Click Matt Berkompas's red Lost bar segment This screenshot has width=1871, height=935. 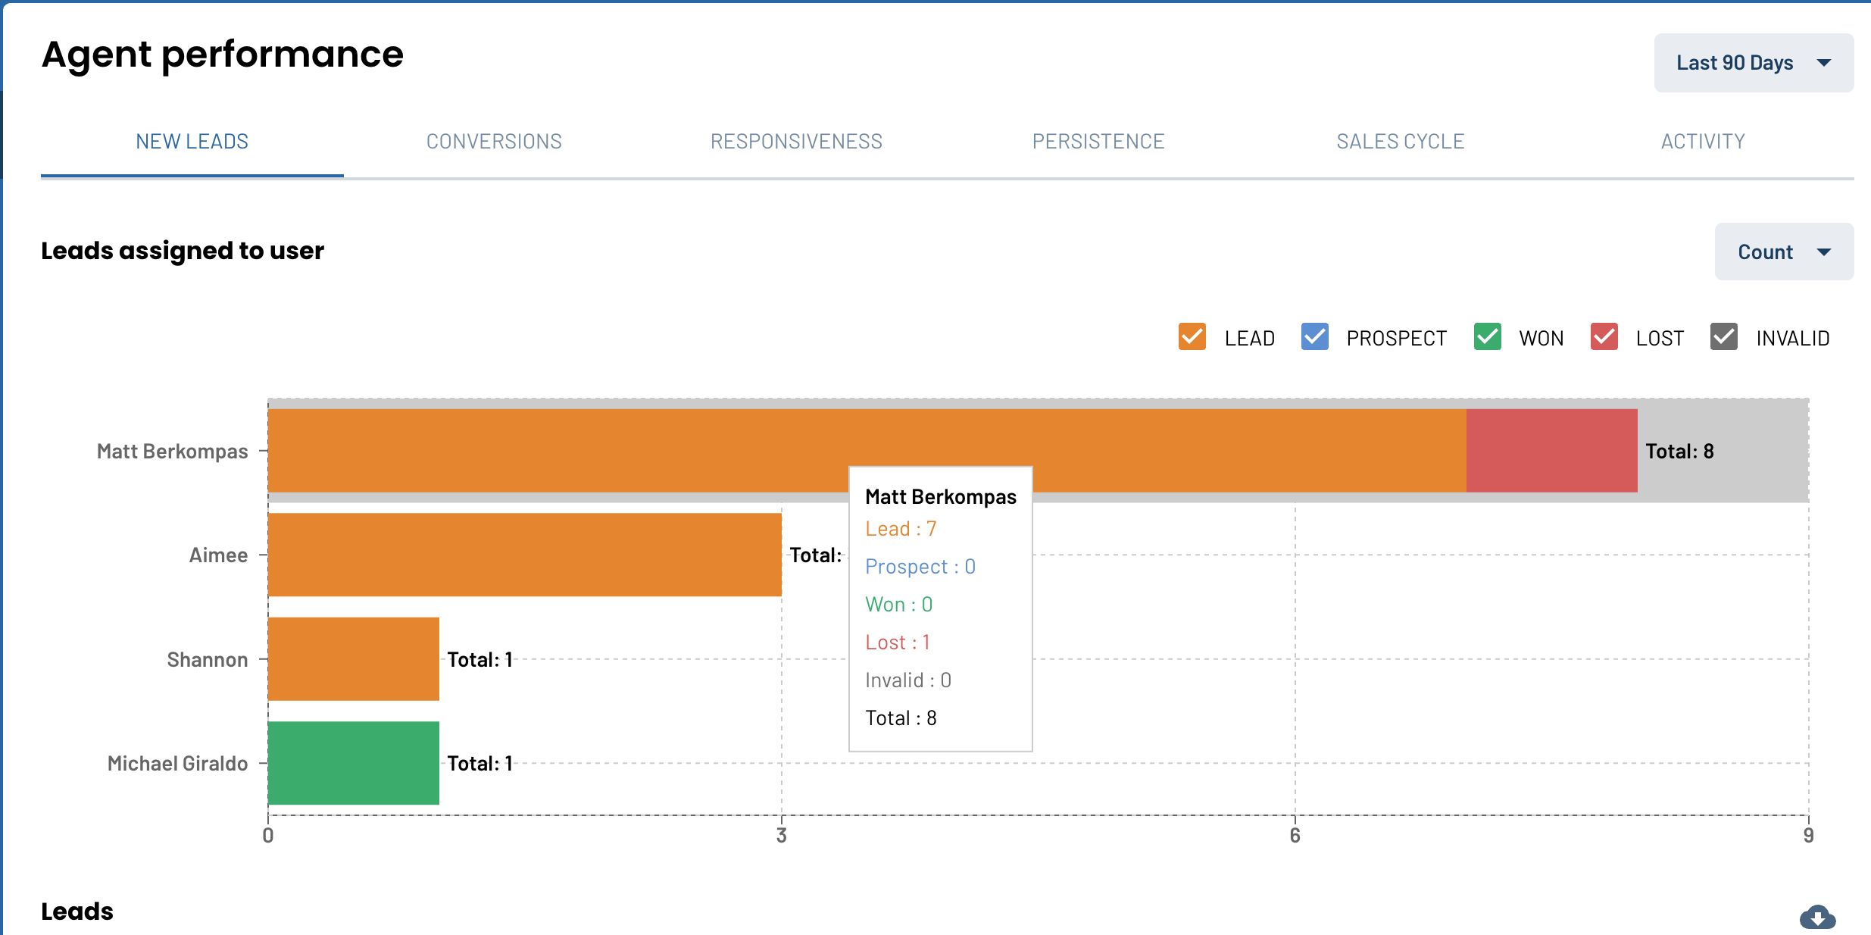point(1551,451)
